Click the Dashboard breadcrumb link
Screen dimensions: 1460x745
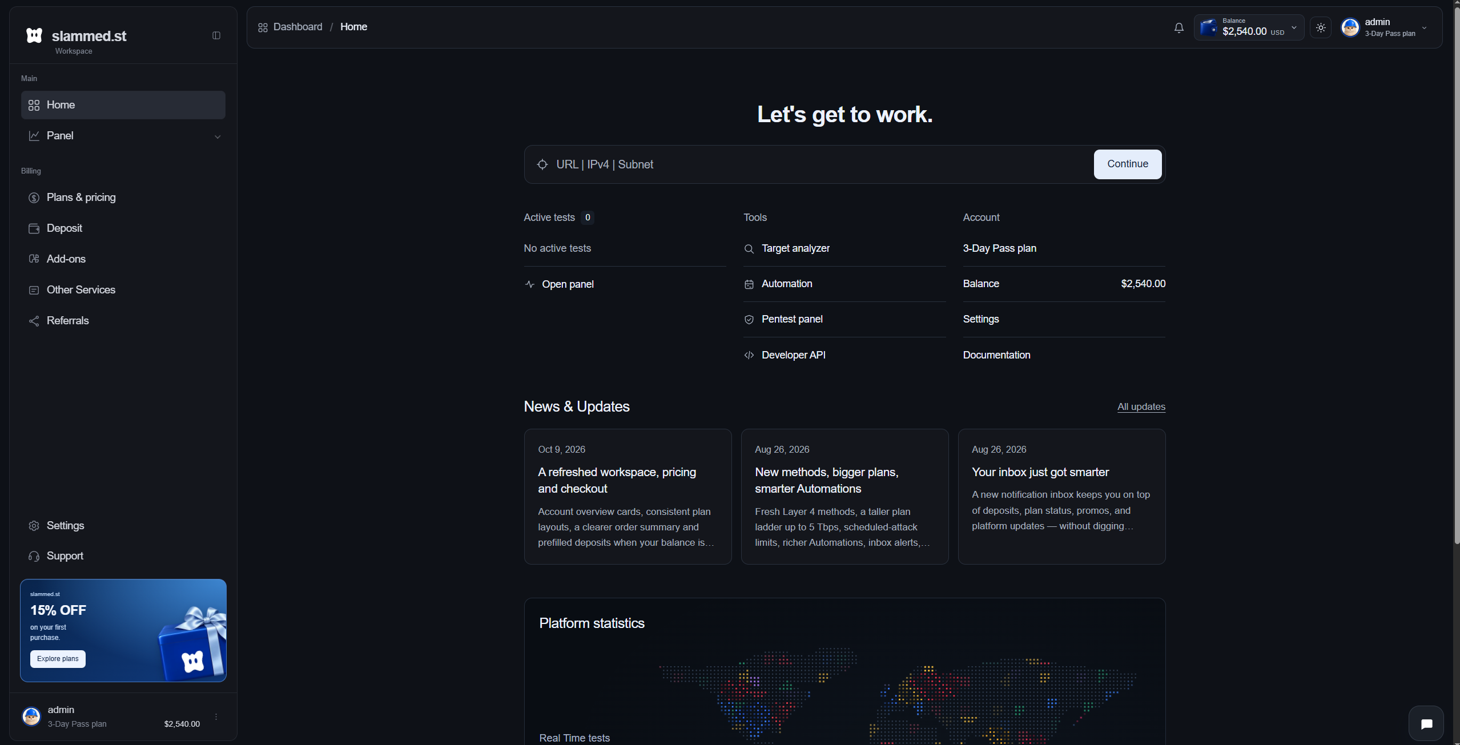click(297, 27)
